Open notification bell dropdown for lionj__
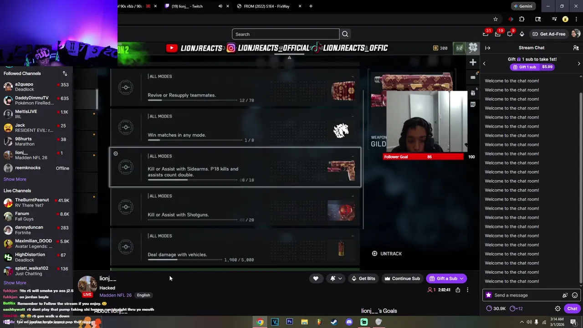Viewport: 583px width, 328px height. click(336, 278)
